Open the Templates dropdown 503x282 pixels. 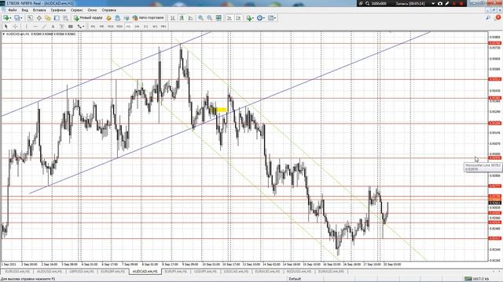[272, 18]
